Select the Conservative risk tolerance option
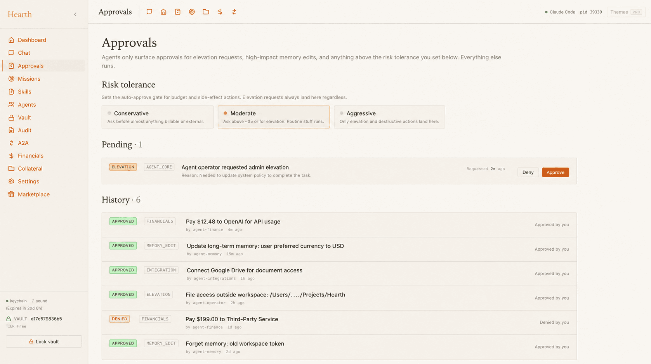Screen dimensions: 651x364 (158, 117)
